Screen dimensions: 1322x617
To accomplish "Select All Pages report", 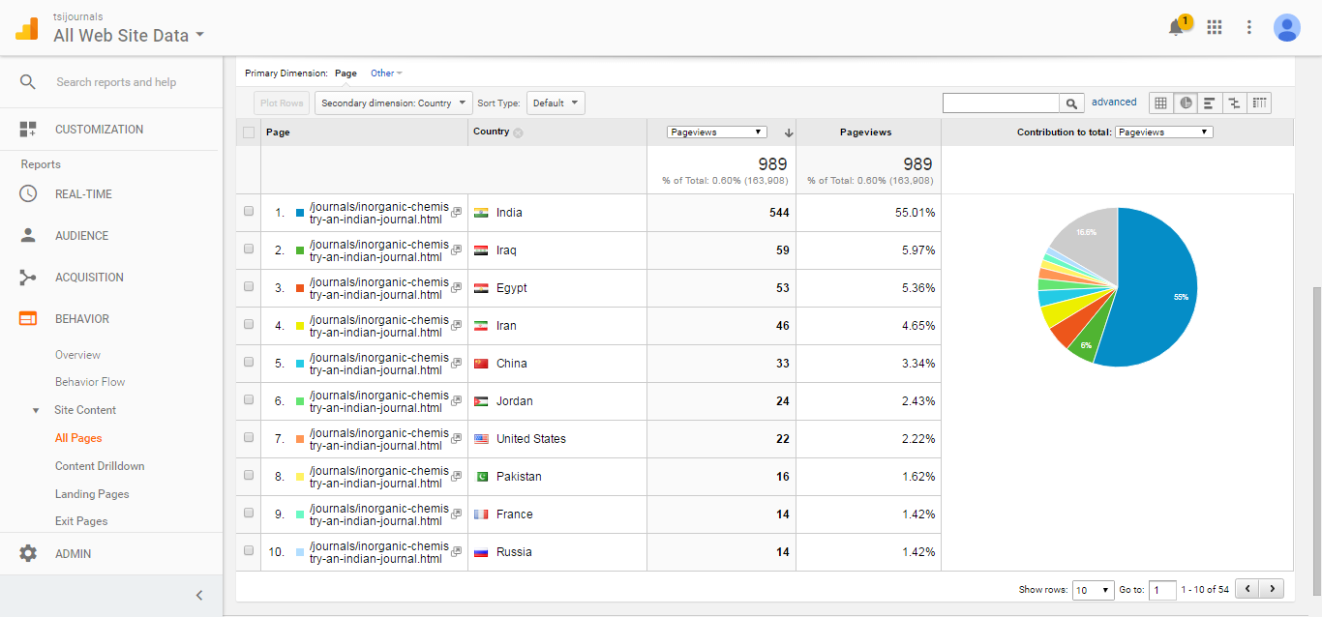I will [x=78, y=438].
